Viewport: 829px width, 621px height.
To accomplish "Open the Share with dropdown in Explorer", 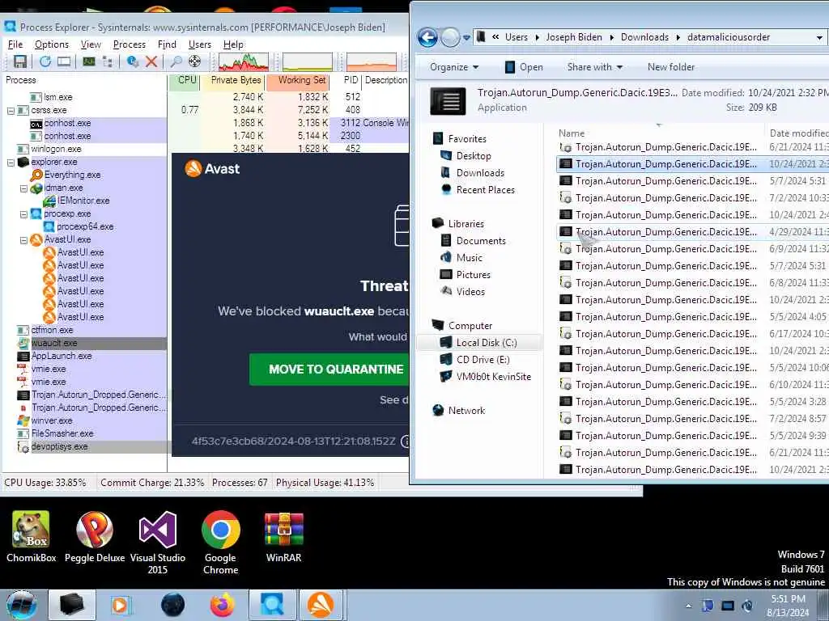I will (595, 67).
